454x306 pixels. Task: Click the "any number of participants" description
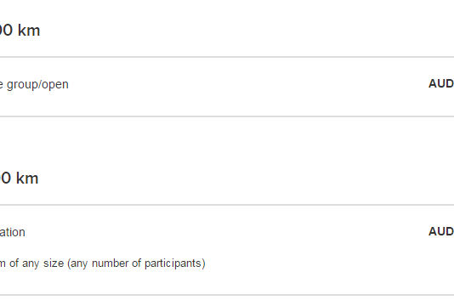(136, 263)
